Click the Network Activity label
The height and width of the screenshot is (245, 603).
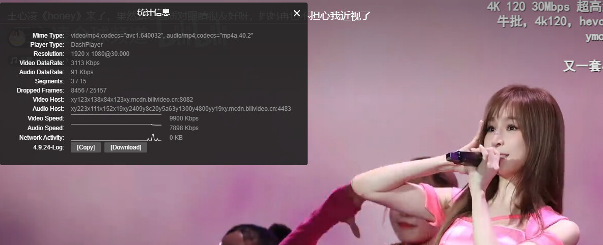click(x=42, y=137)
